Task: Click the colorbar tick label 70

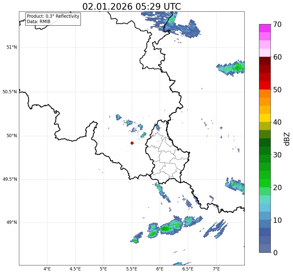Action: [277, 24]
